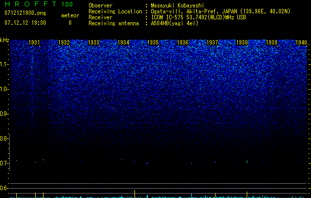The image size is (311, 198).
Task: Click the 0.8 kHz axis label
Action: tap(3, 139)
